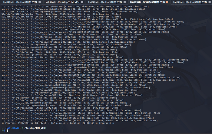Click the 'Progress: [929/929]' status text
The image size is (212, 134).
pos(18,123)
